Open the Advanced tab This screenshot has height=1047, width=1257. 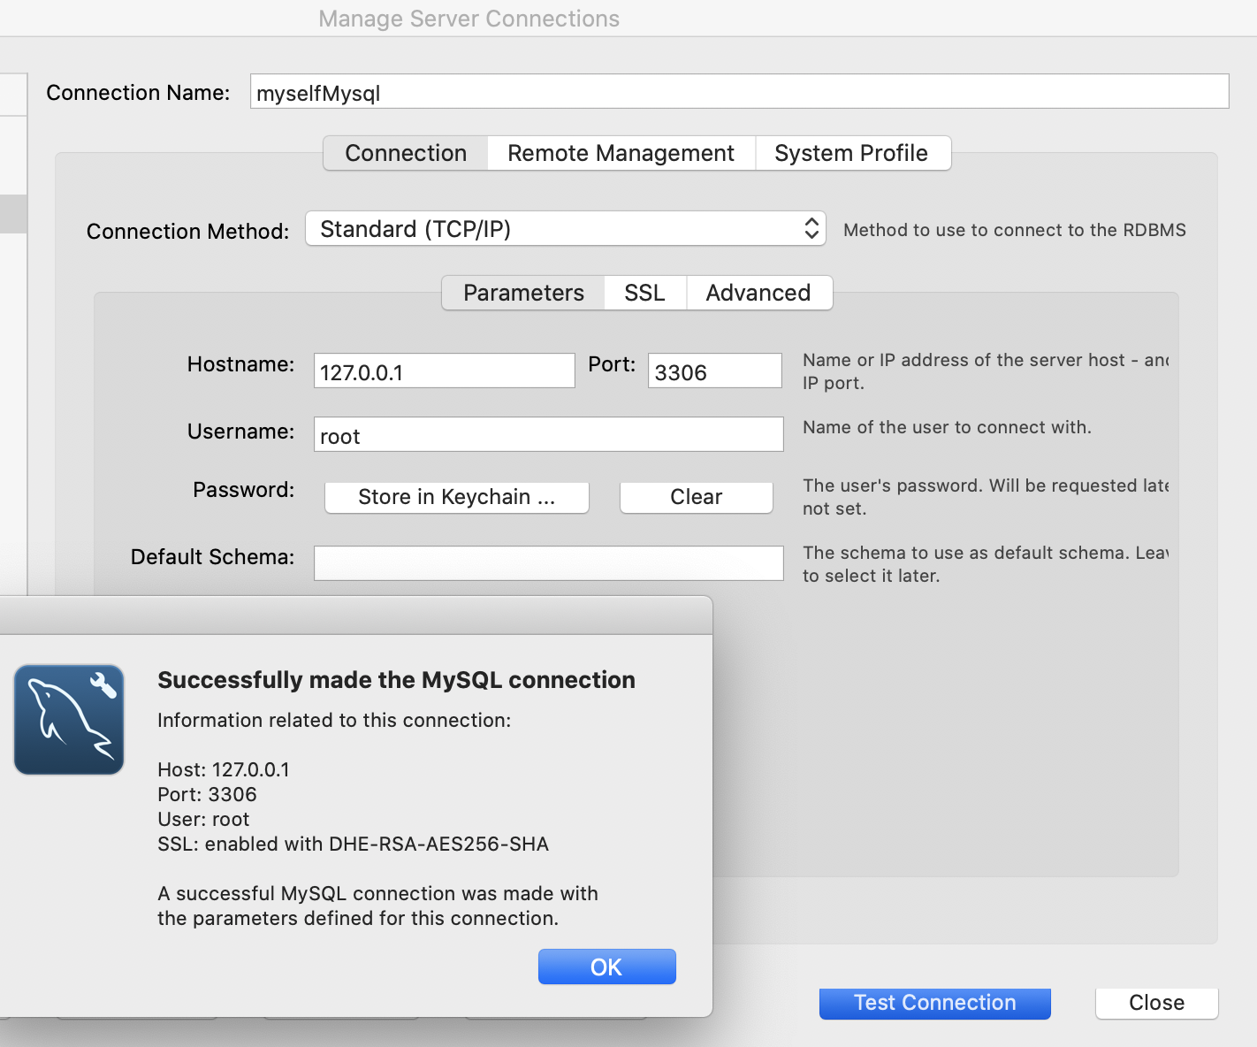(x=758, y=293)
